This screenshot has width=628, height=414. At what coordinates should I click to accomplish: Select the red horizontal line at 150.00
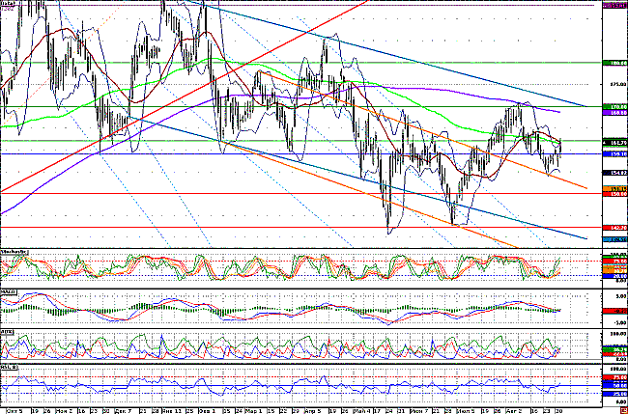point(290,193)
